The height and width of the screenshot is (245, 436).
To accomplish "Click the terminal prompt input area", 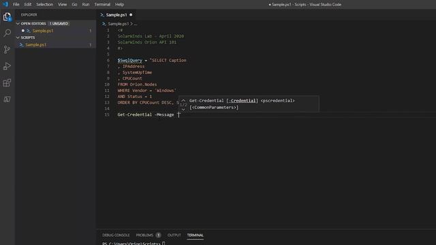I will pyautogui.click(x=163, y=244).
